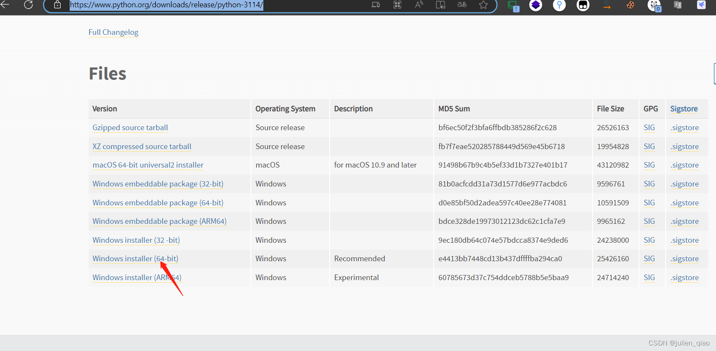This screenshot has width=716, height=351.
Task: Download Windows embeddable package (32-bit)
Action: click(158, 184)
